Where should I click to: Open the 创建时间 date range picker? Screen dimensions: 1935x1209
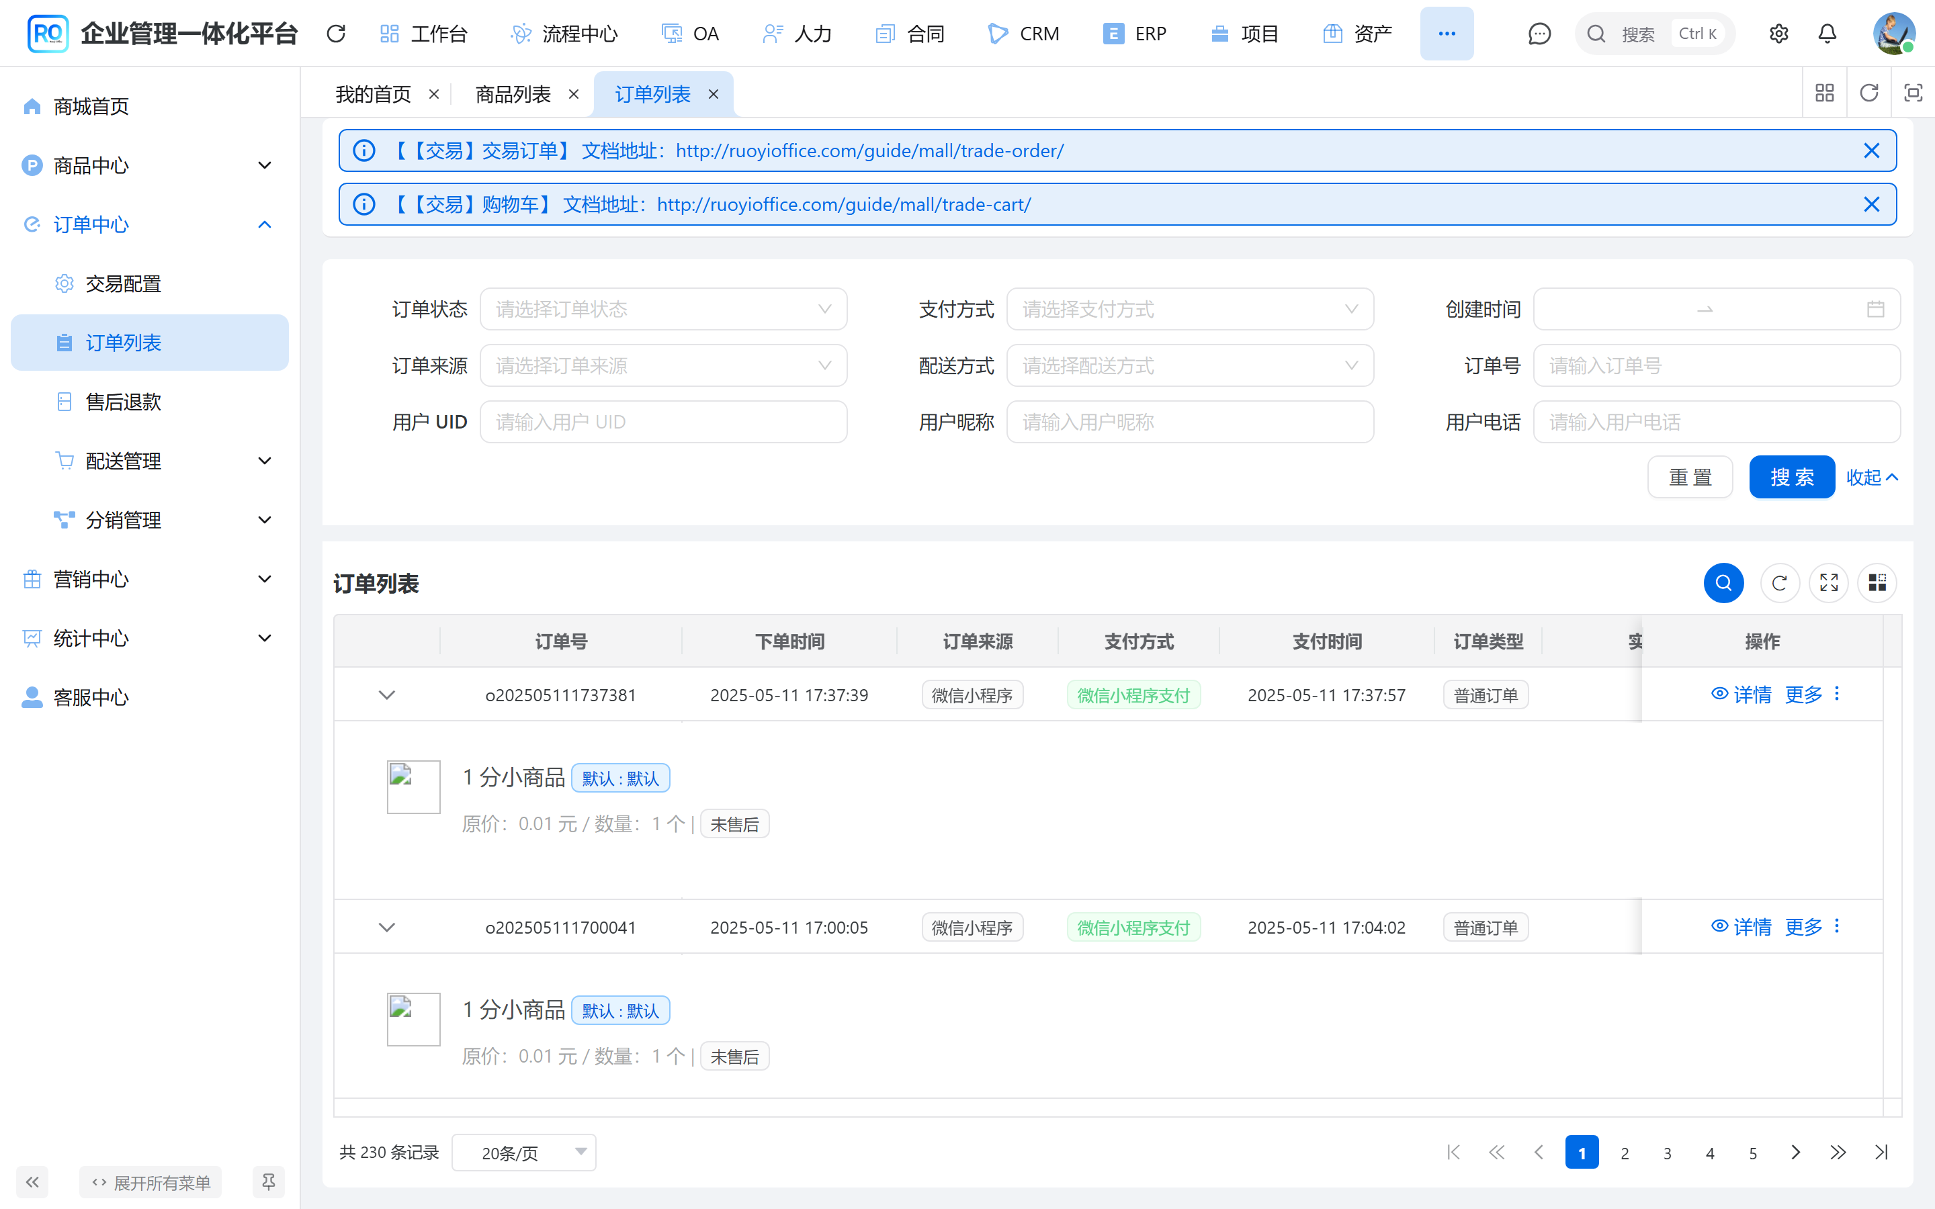(1716, 309)
